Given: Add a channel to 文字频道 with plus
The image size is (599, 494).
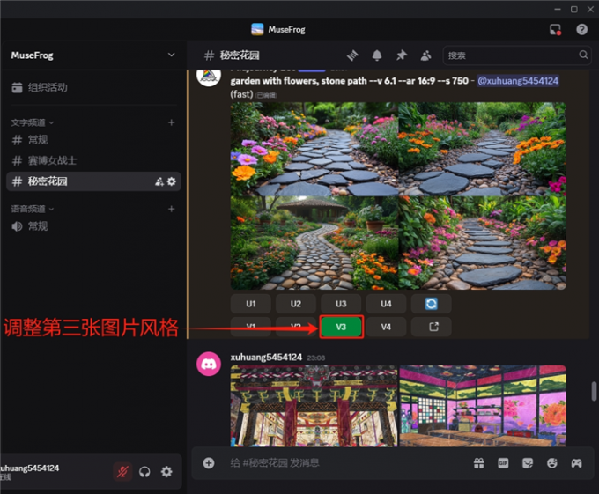Looking at the screenshot, I should click(x=172, y=122).
